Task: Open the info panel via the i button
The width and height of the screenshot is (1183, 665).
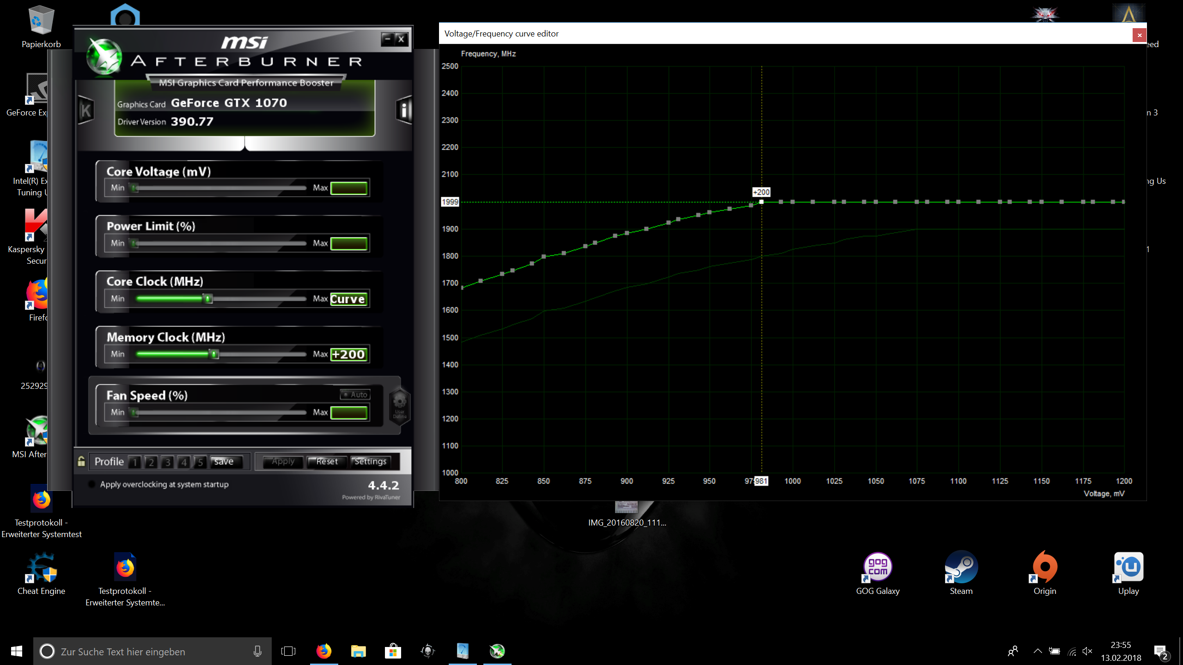Action: [404, 110]
